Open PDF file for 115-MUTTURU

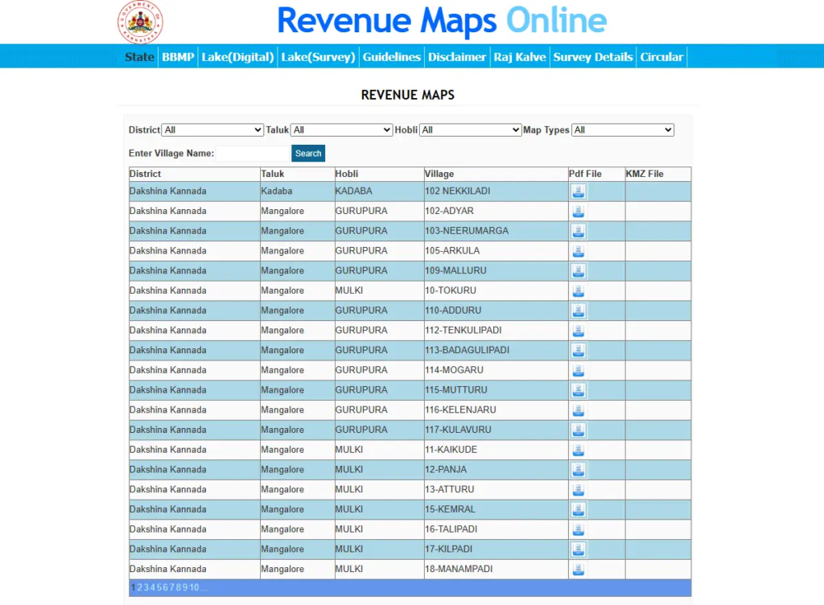(578, 390)
